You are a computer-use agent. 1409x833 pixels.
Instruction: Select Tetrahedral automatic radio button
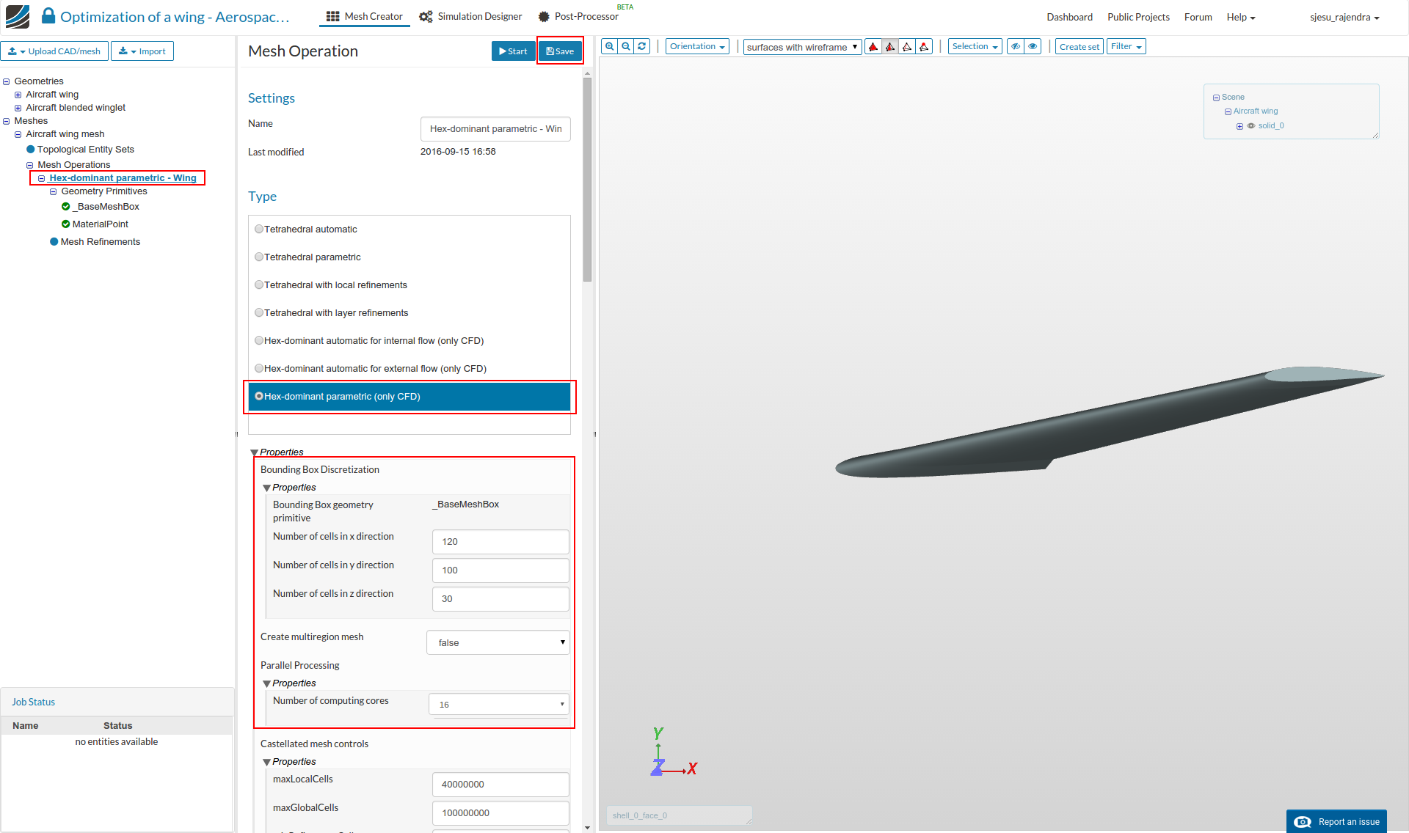pos(259,230)
